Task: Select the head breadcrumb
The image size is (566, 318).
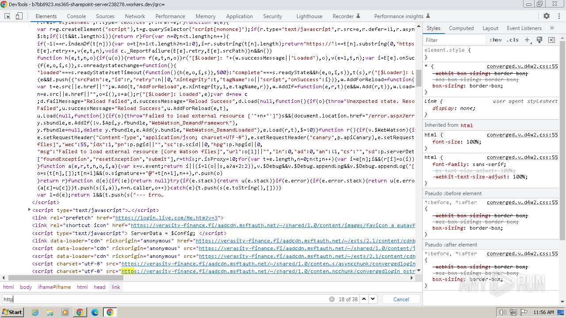Action: coord(99,287)
